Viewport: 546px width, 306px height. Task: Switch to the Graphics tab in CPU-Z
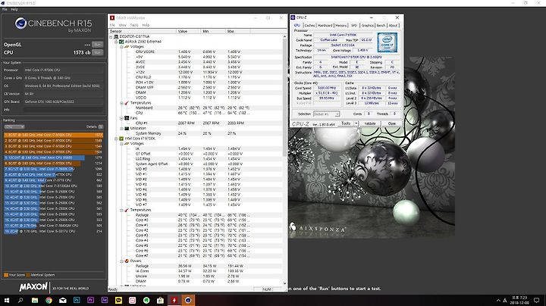click(367, 26)
